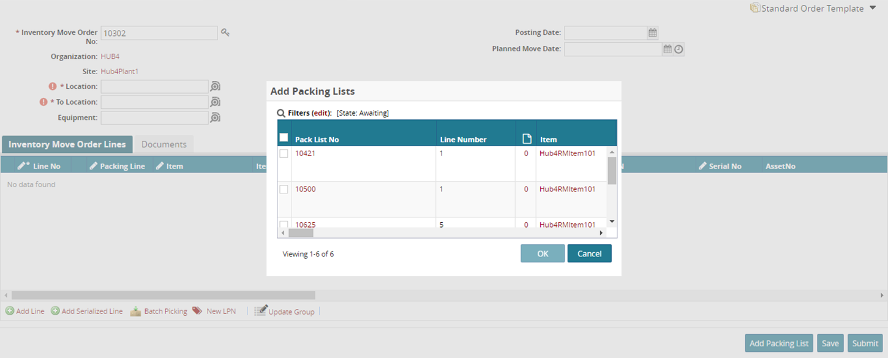Click the clock icon for Planned Move Date
The image size is (888, 358).
(x=679, y=49)
